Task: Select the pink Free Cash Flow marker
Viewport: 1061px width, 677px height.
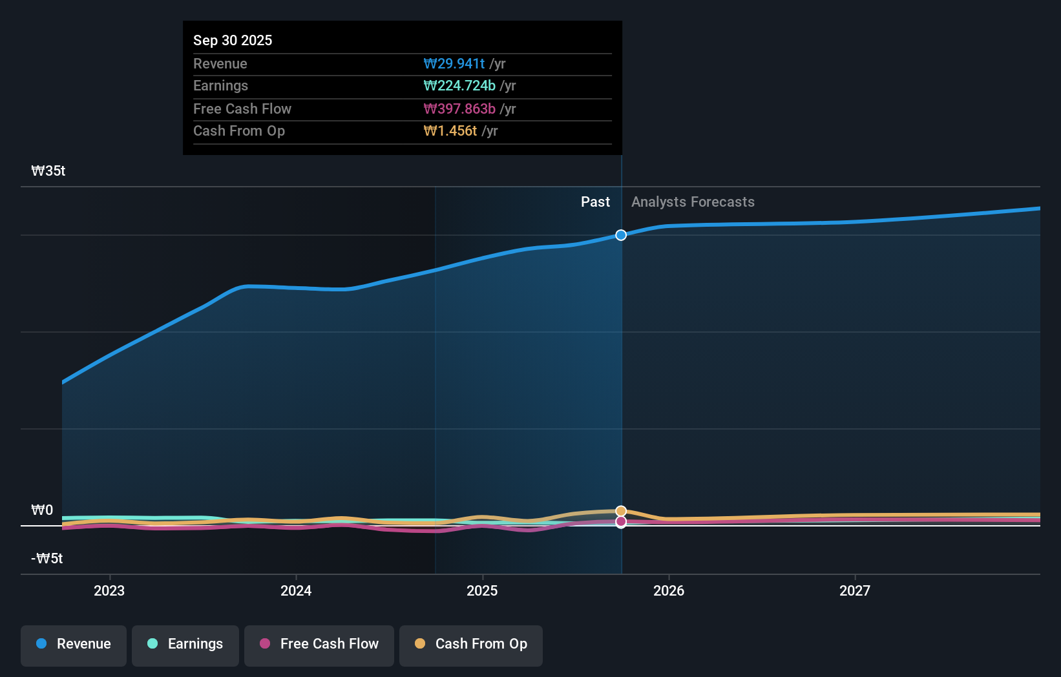Action: pyautogui.click(x=621, y=523)
